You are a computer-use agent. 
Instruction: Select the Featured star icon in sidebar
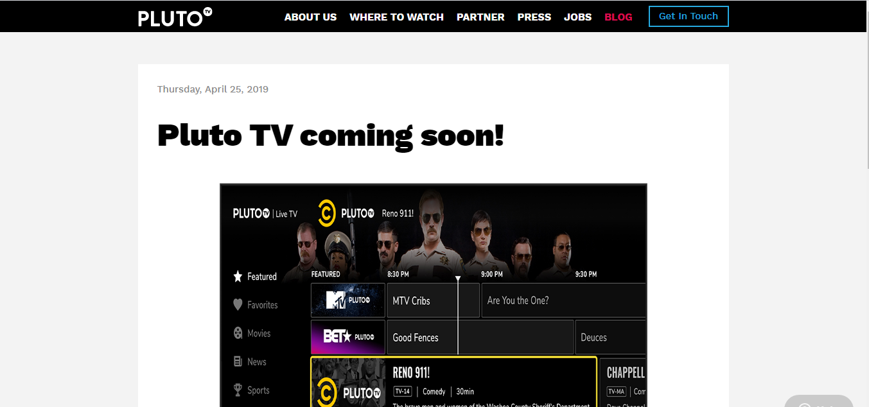pos(238,277)
